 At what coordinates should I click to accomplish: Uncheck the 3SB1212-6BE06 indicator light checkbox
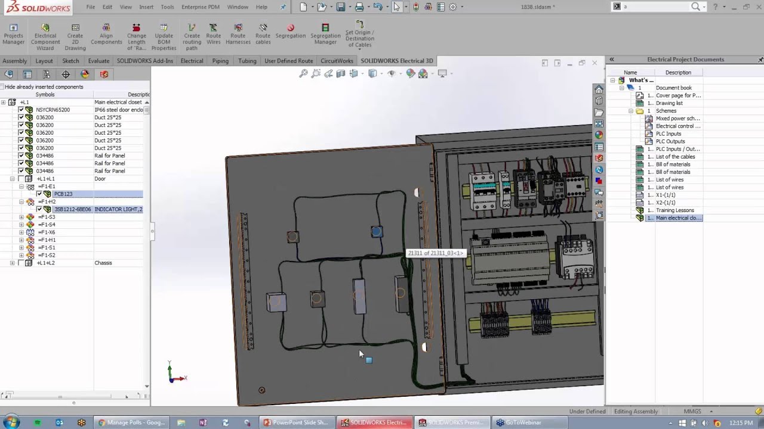(x=39, y=209)
